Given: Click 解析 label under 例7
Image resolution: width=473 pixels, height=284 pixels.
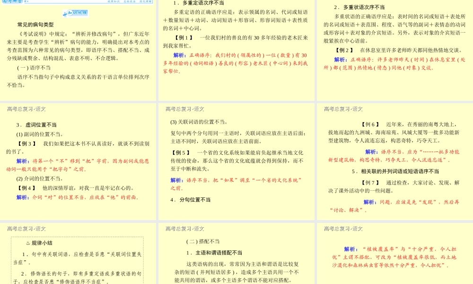Looking at the screenshot, I should pyautogui.click(x=370, y=202).
